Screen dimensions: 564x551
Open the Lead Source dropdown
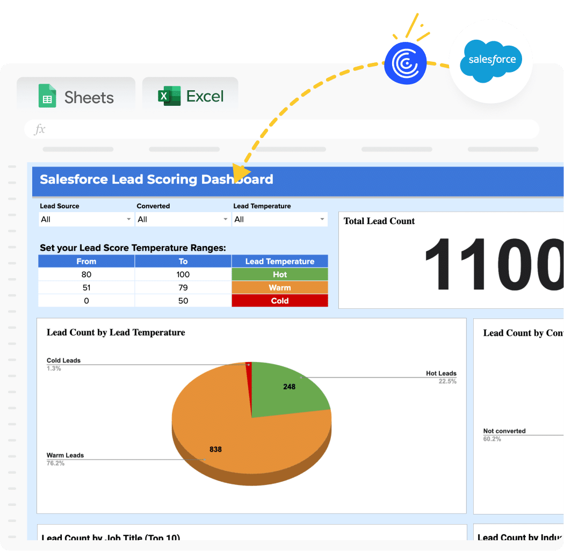(x=85, y=220)
